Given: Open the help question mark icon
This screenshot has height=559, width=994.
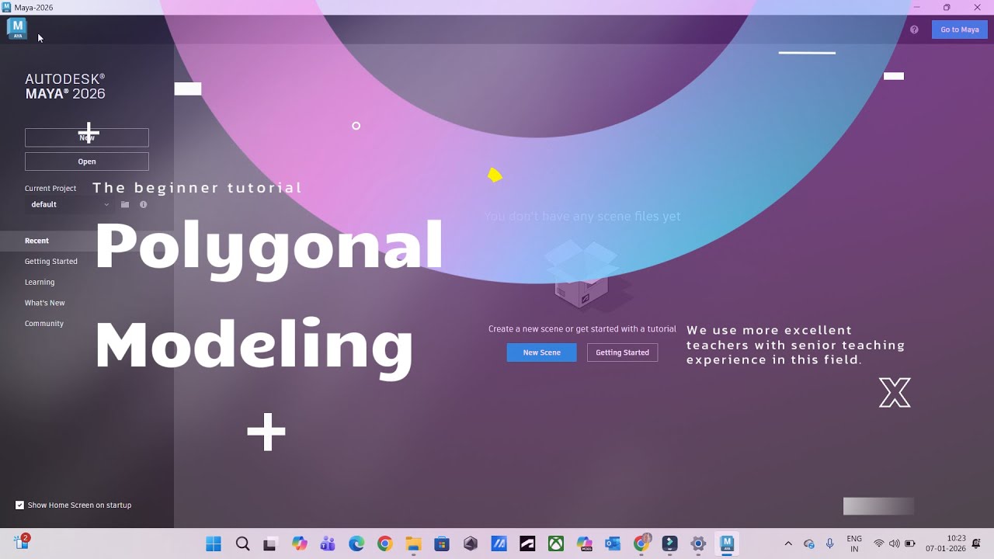Looking at the screenshot, I should pyautogui.click(x=914, y=30).
